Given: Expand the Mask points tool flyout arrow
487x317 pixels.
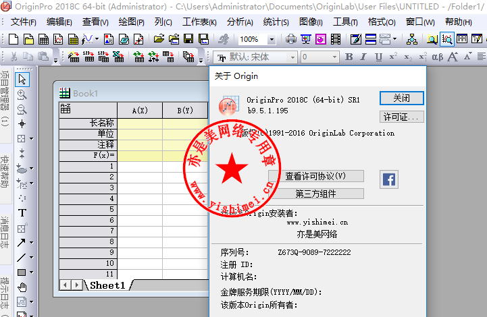Looking at the screenshot, I should point(31,169).
